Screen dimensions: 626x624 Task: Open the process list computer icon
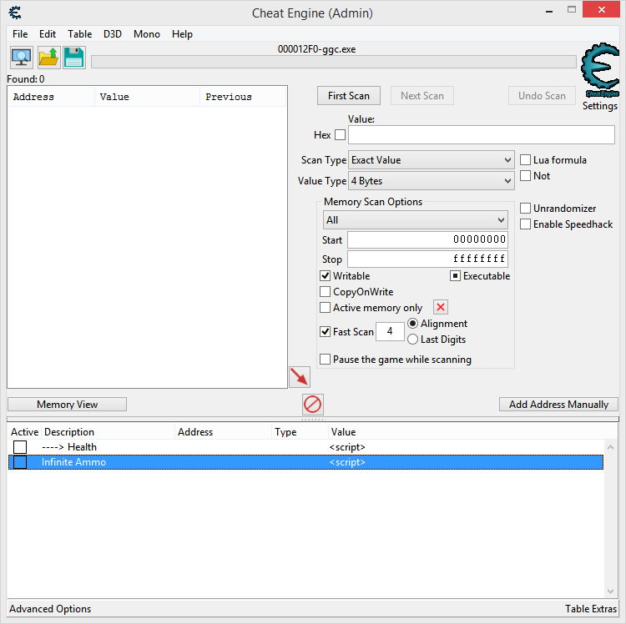point(21,58)
